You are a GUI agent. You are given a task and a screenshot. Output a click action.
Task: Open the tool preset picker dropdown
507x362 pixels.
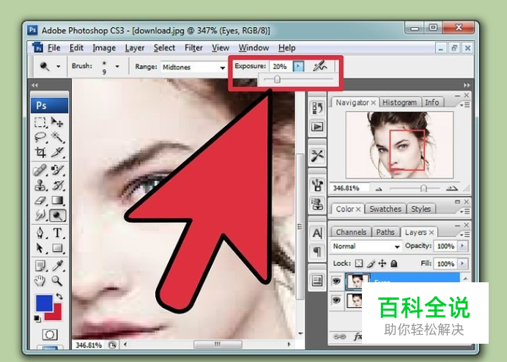(59, 66)
